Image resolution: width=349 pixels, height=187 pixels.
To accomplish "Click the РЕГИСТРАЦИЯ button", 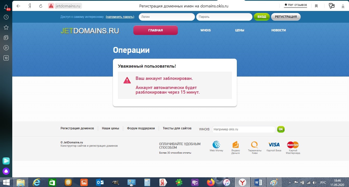I will pyautogui.click(x=286, y=17).
